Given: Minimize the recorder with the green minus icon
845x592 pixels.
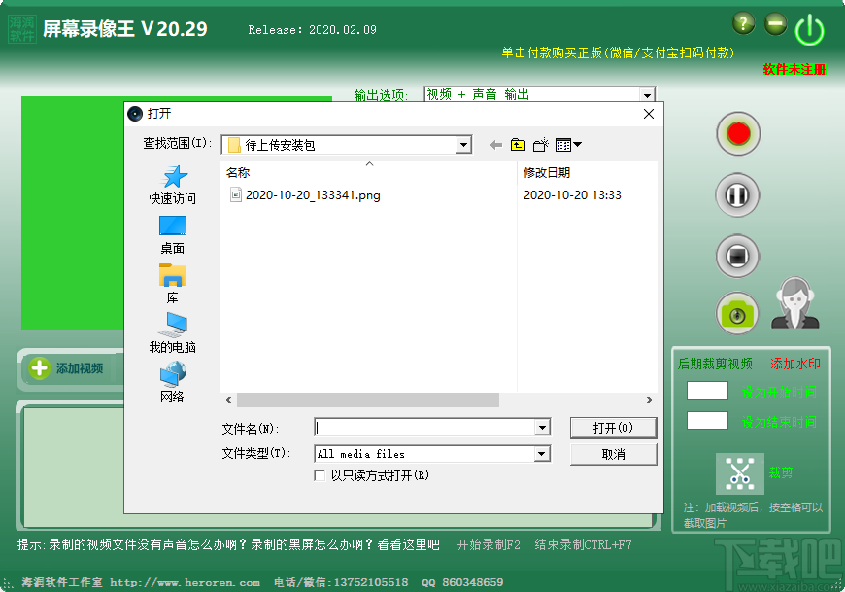Looking at the screenshot, I should click(775, 23).
